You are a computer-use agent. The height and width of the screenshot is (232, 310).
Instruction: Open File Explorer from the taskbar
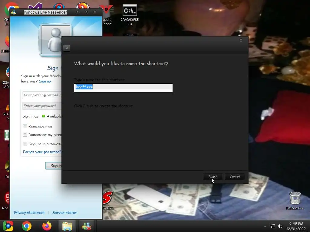tap(67, 226)
